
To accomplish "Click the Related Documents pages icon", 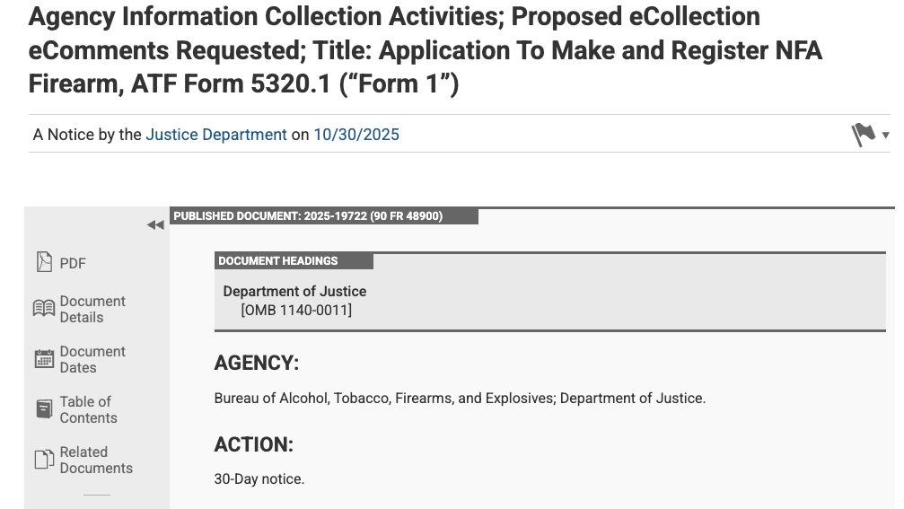I will 44,460.
